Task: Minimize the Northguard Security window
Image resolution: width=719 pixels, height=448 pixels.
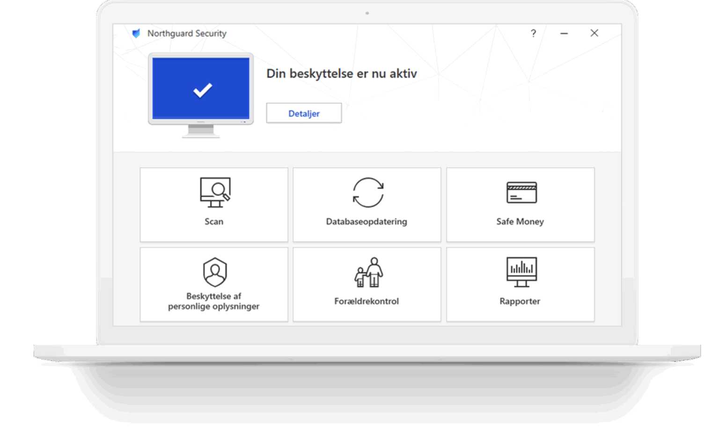Action: point(564,33)
